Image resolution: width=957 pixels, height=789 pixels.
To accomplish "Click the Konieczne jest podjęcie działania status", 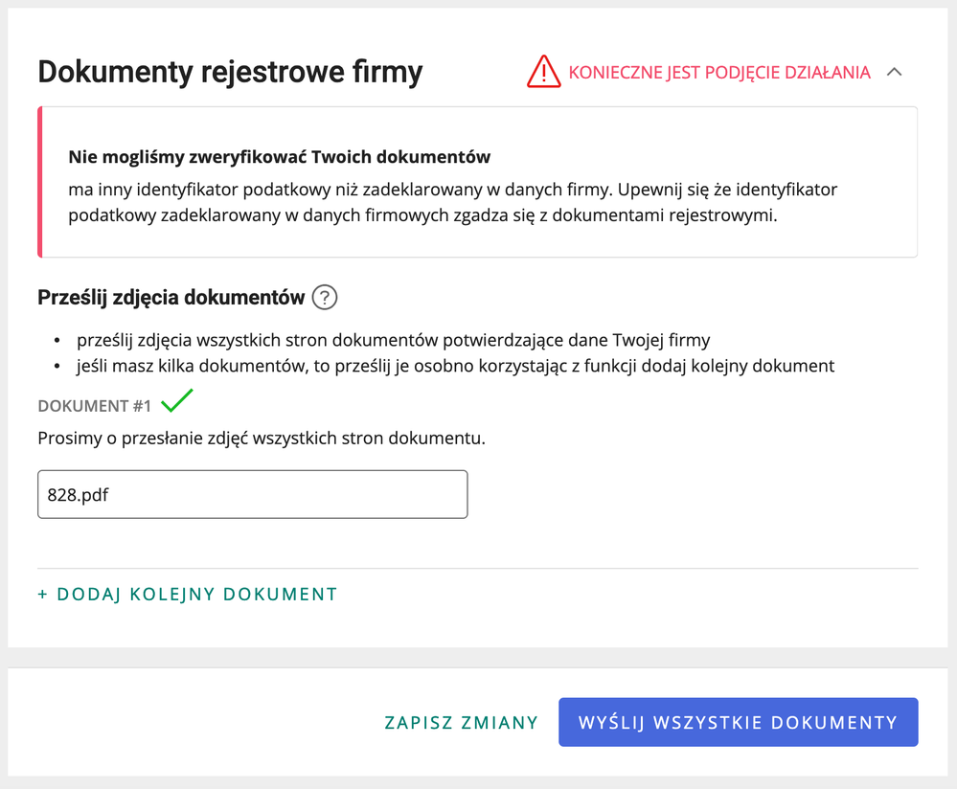I will coord(719,73).
